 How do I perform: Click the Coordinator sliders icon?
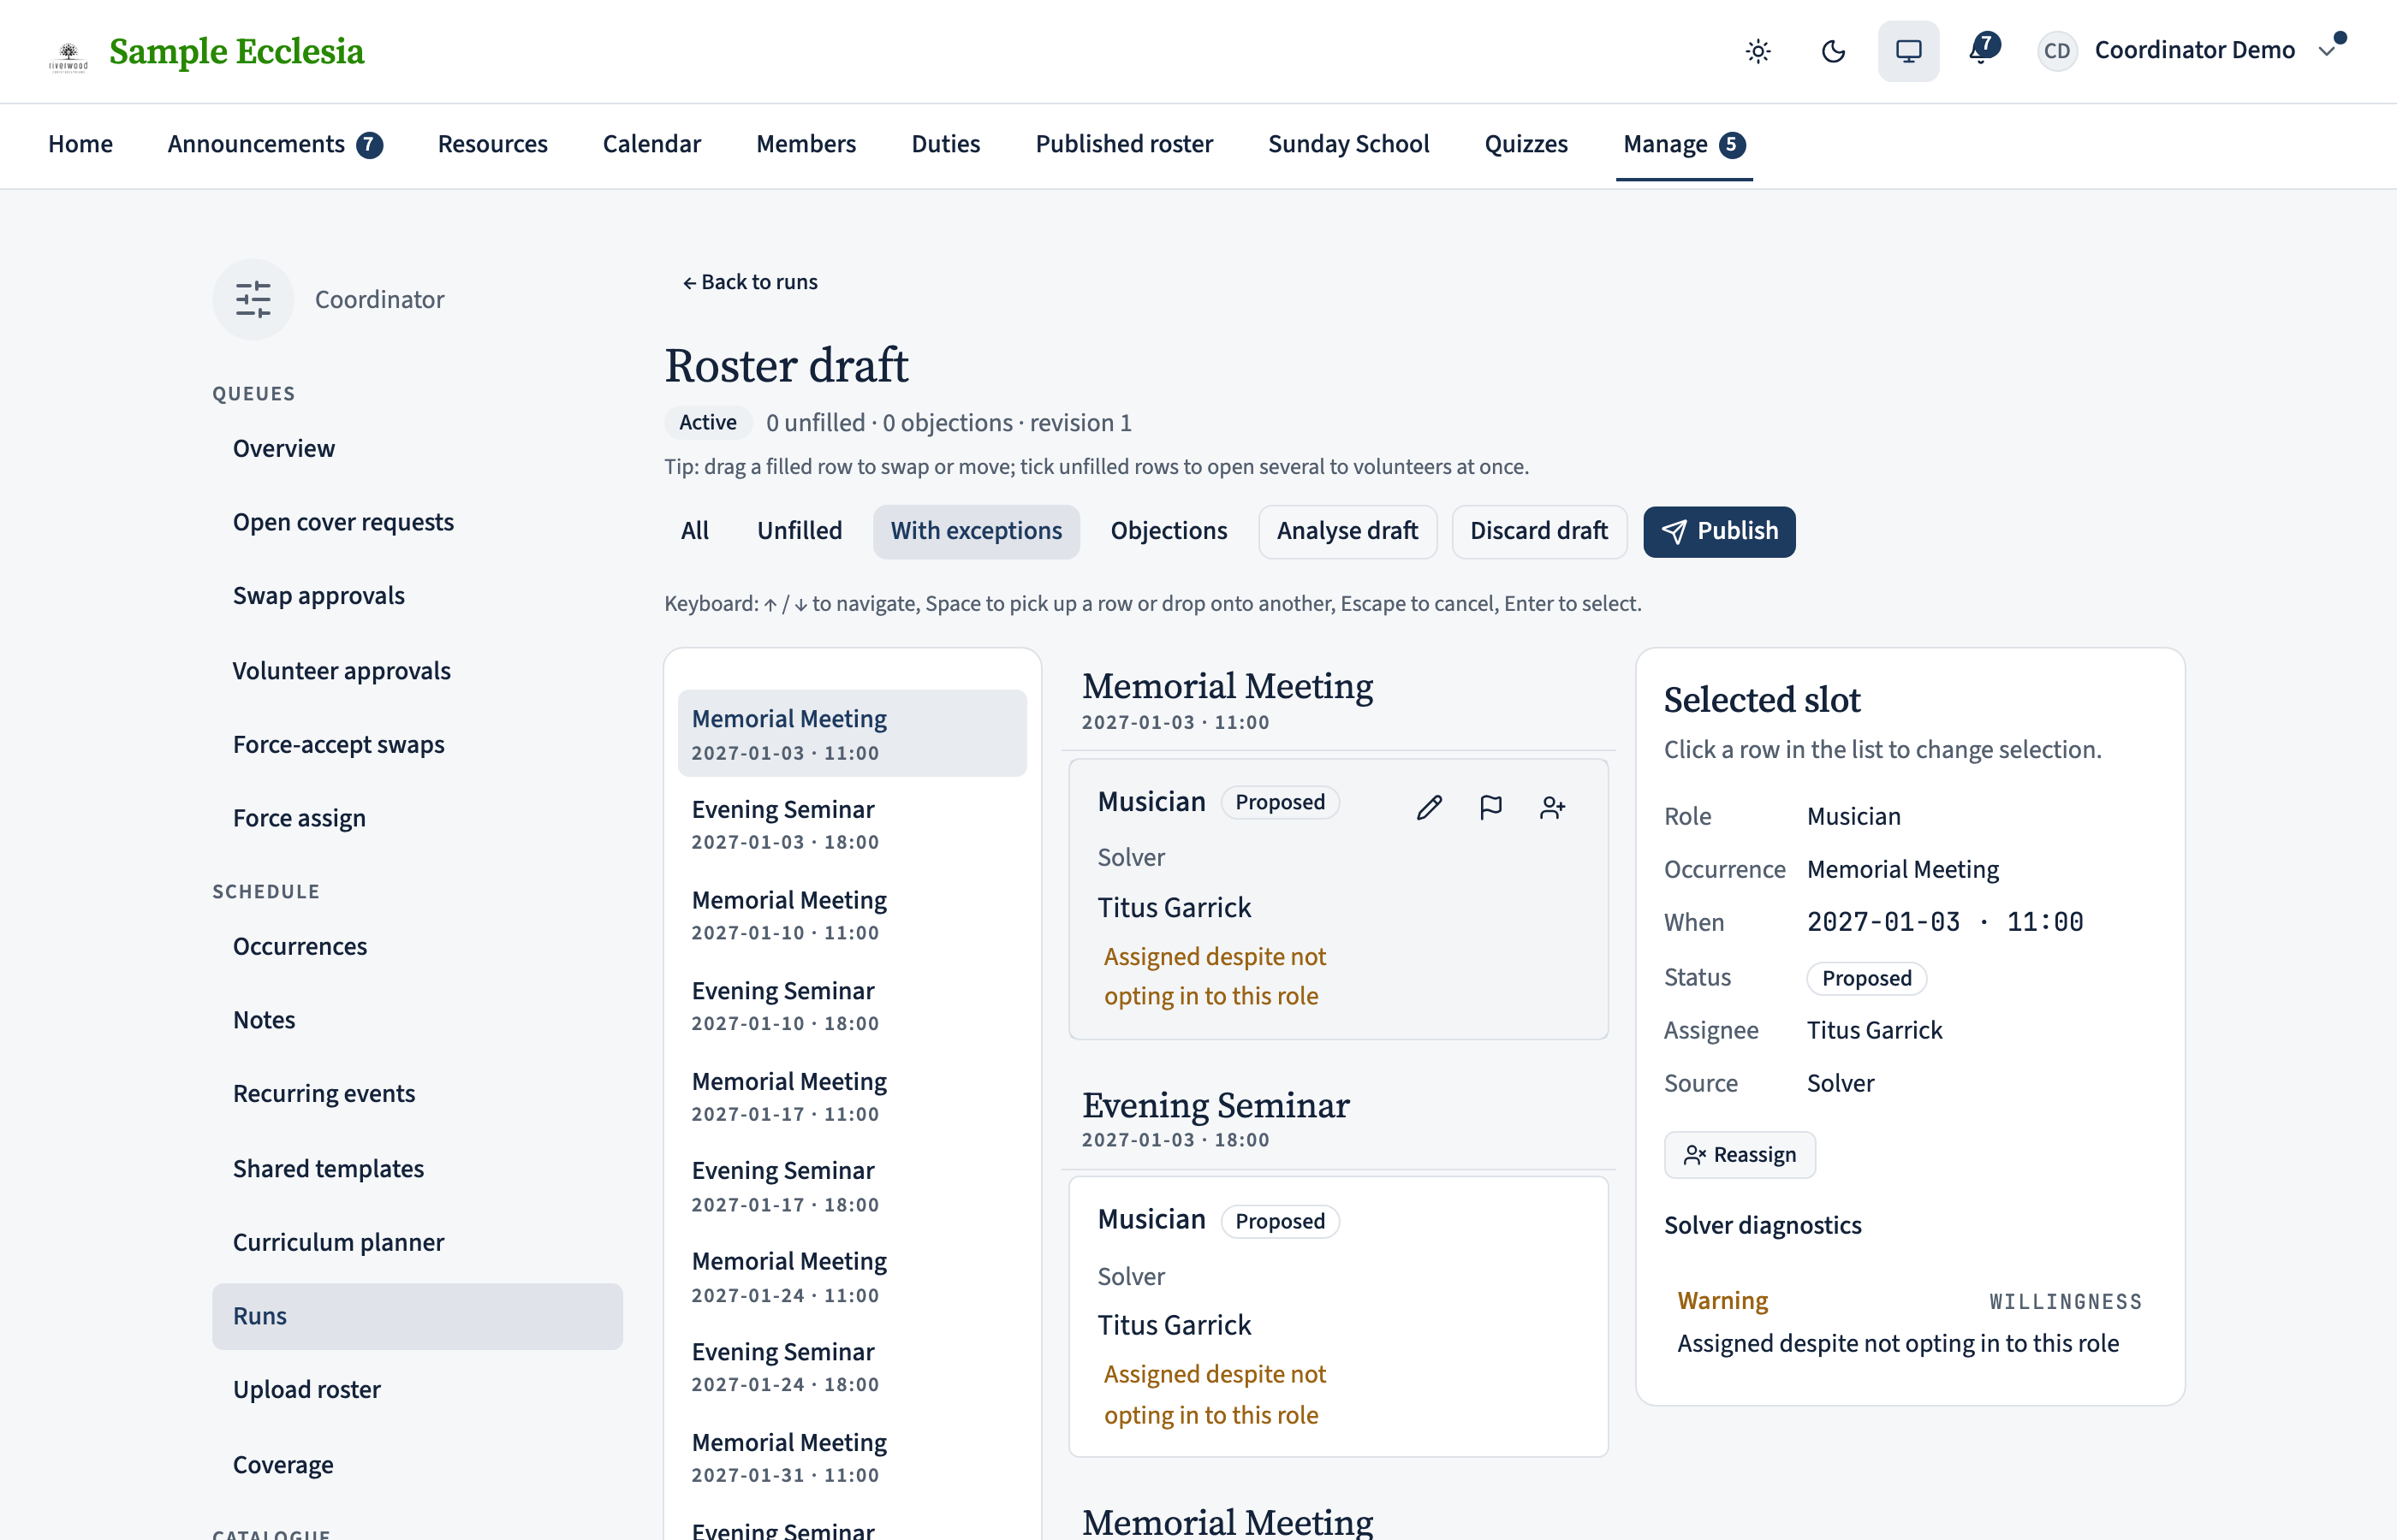click(x=253, y=299)
